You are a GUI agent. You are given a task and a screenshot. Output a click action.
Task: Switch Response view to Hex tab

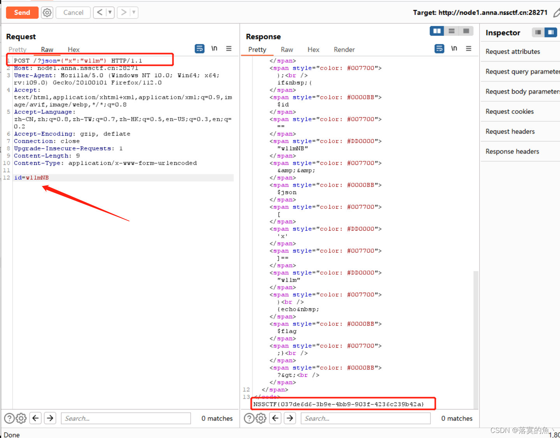click(x=313, y=49)
